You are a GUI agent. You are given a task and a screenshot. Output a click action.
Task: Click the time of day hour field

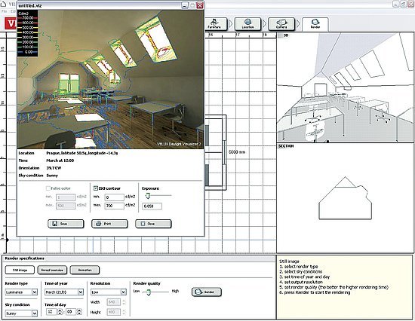[x=51, y=312]
